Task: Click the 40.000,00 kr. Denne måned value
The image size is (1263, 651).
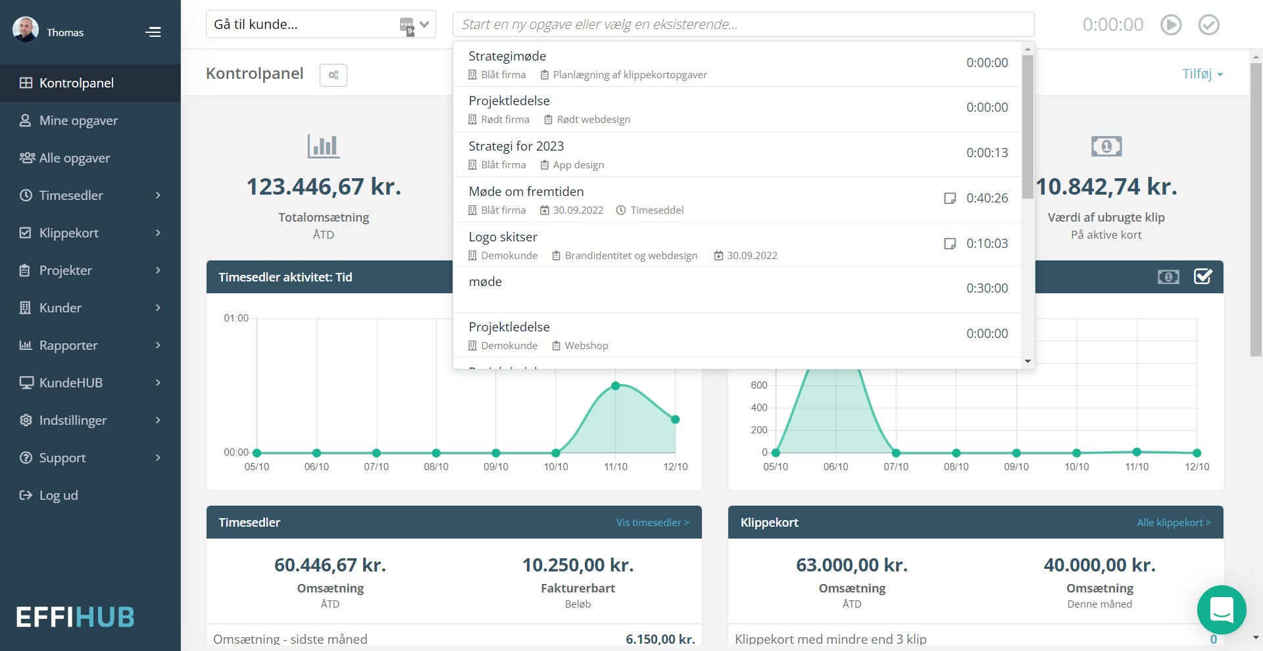Action: tap(1100, 565)
